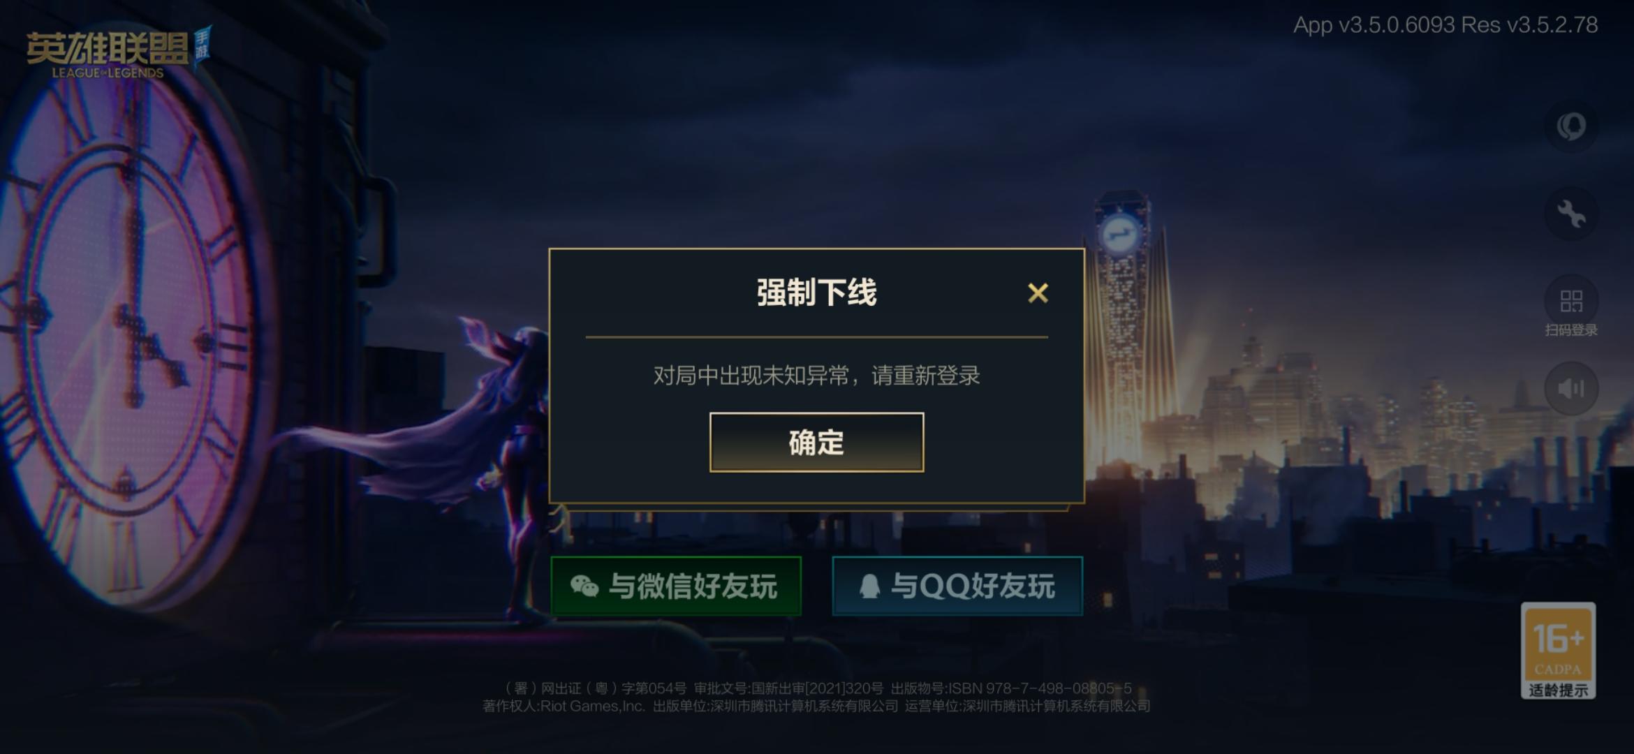The height and width of the screenshot is (754, 1634).
Task: Open the 适龄提示 label
Action: (1559, 690)
